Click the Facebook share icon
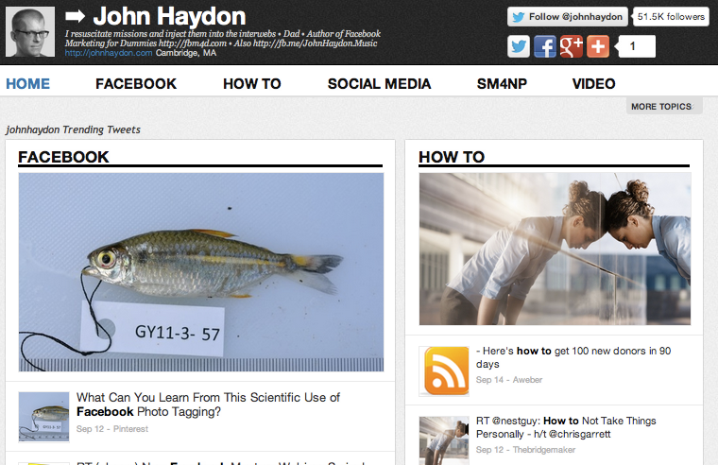Image resolution: width=718 pixels, height=465 pixels. pos(545,46)
